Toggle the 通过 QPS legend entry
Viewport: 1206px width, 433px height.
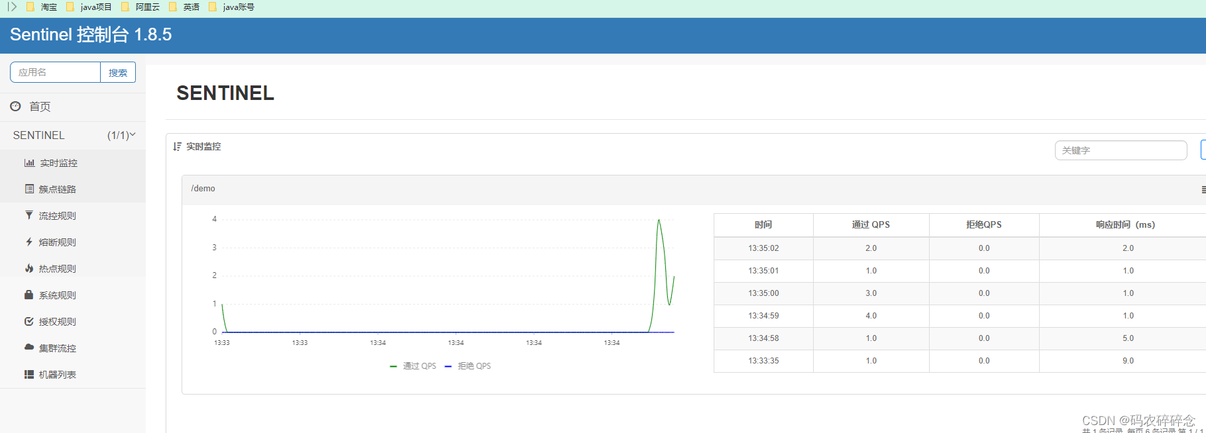point(413,366)
